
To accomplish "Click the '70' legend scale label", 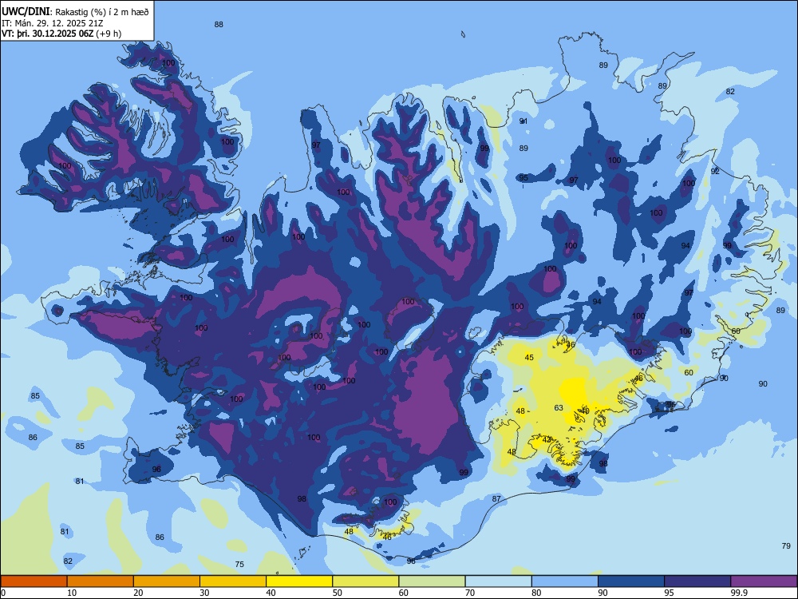I will pyautogui.click(x=470, y=593).
